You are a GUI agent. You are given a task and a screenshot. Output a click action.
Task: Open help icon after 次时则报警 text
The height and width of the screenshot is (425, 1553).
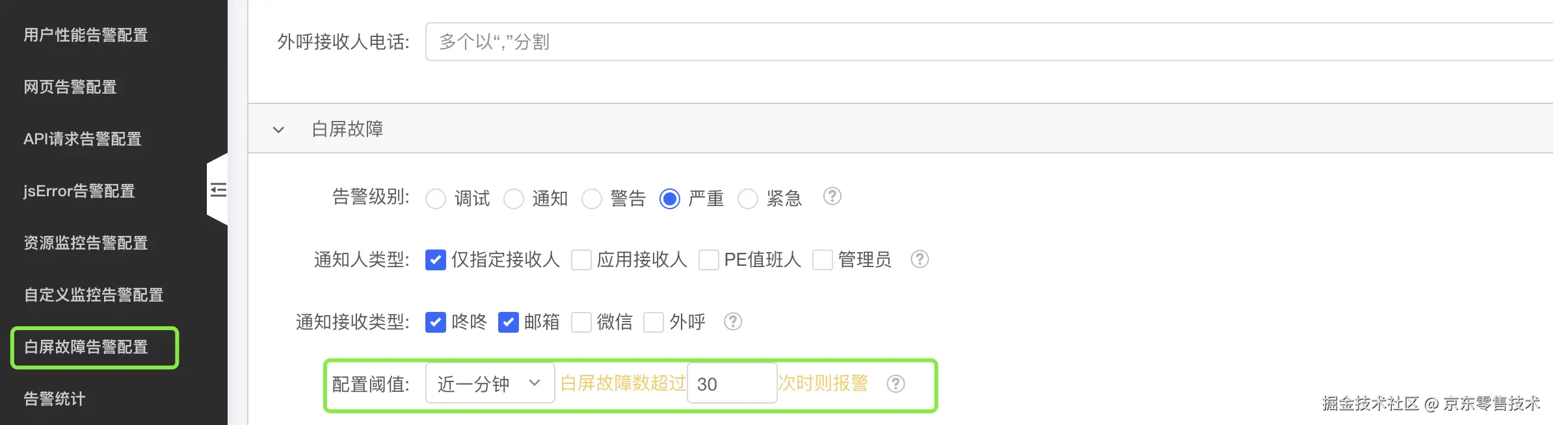click(896, 384)
